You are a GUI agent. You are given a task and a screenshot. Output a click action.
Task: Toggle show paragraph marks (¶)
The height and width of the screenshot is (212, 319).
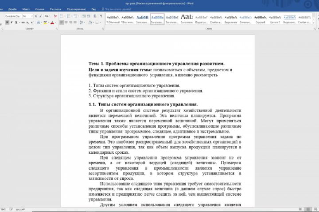(x=101, y=16)
